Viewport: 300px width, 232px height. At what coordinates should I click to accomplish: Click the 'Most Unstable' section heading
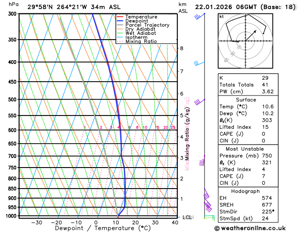point(245,149)
